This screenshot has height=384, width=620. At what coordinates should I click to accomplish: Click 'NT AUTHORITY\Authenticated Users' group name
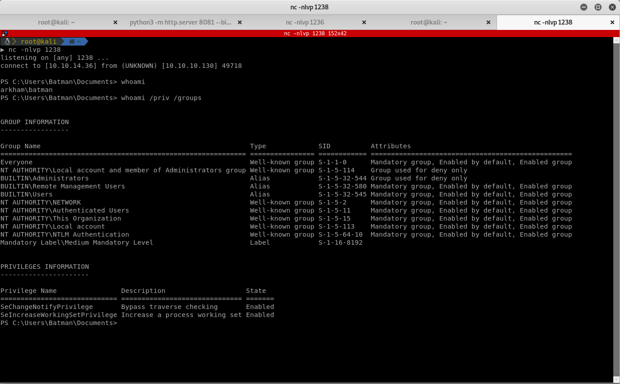[65, 210]
